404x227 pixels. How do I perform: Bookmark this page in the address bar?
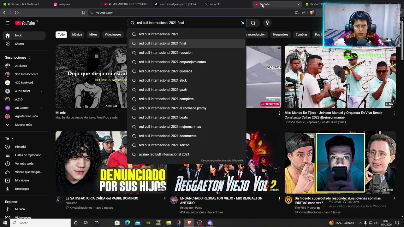[83, 13]
